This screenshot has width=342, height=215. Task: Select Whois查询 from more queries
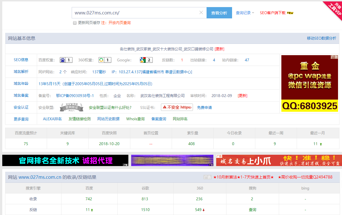pos(135,119)
